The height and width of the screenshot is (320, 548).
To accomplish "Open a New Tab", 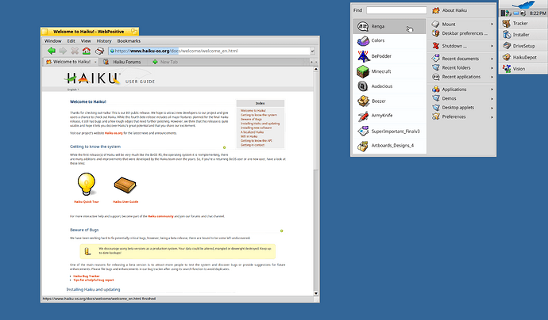I will pos(165,62).
